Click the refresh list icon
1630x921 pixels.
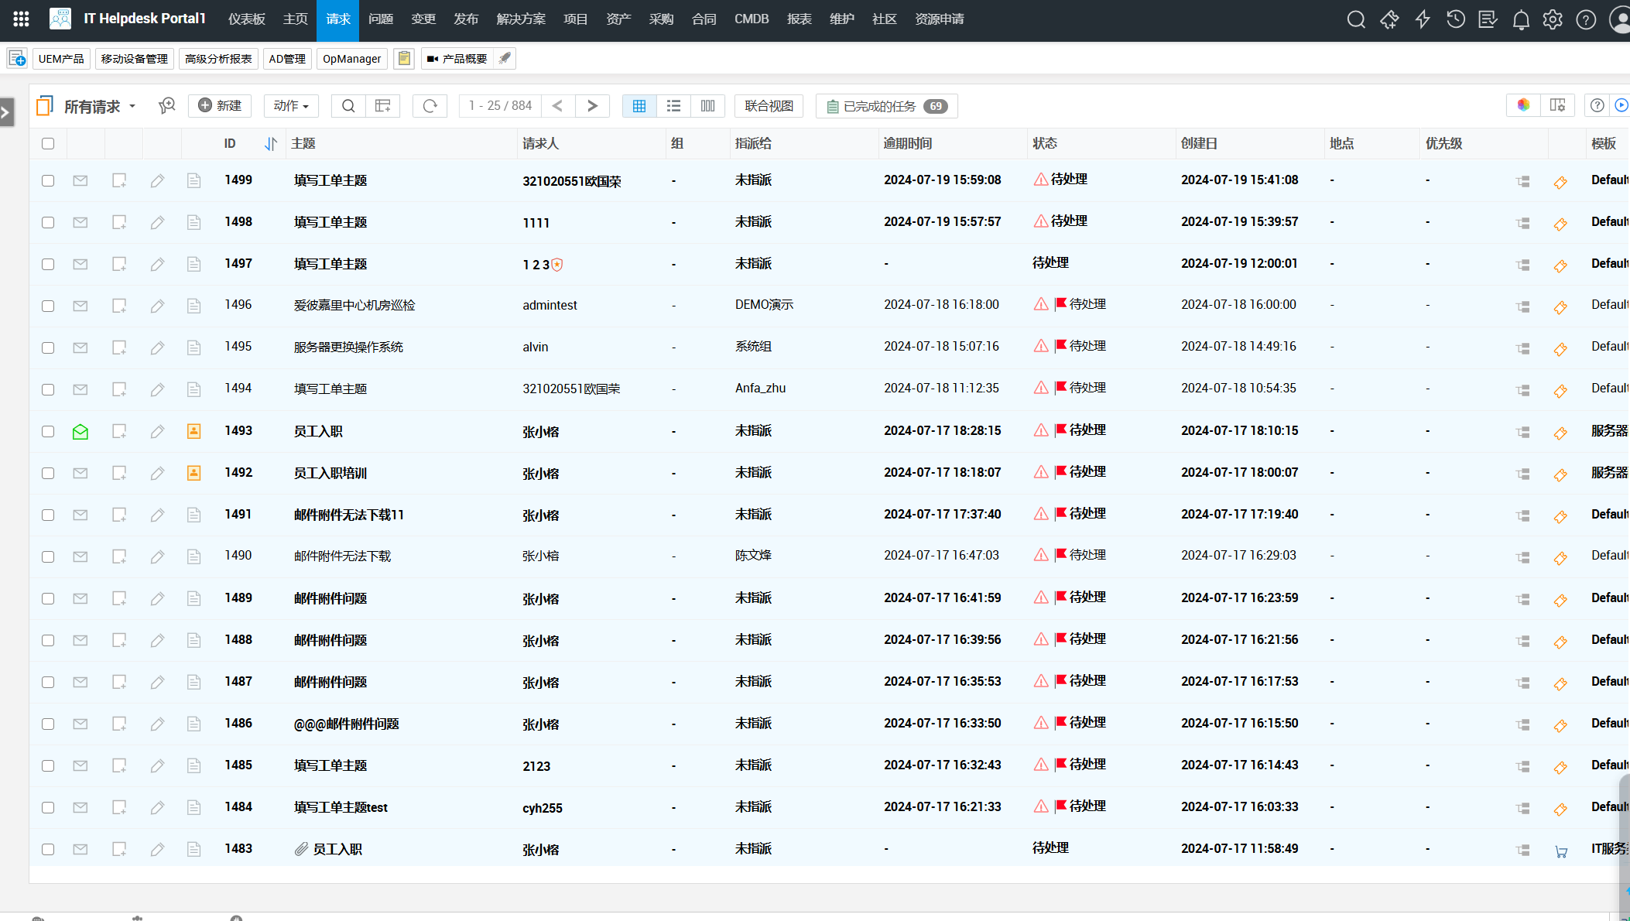pos(430,106)
